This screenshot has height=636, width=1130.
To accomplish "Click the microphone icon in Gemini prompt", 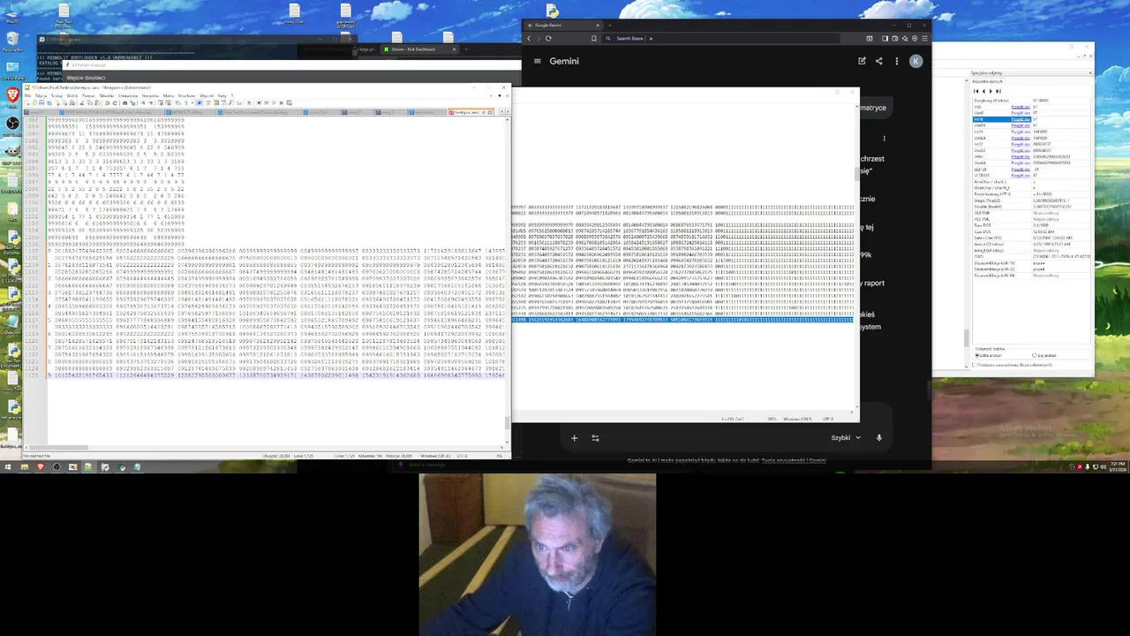I will (878, 437).
